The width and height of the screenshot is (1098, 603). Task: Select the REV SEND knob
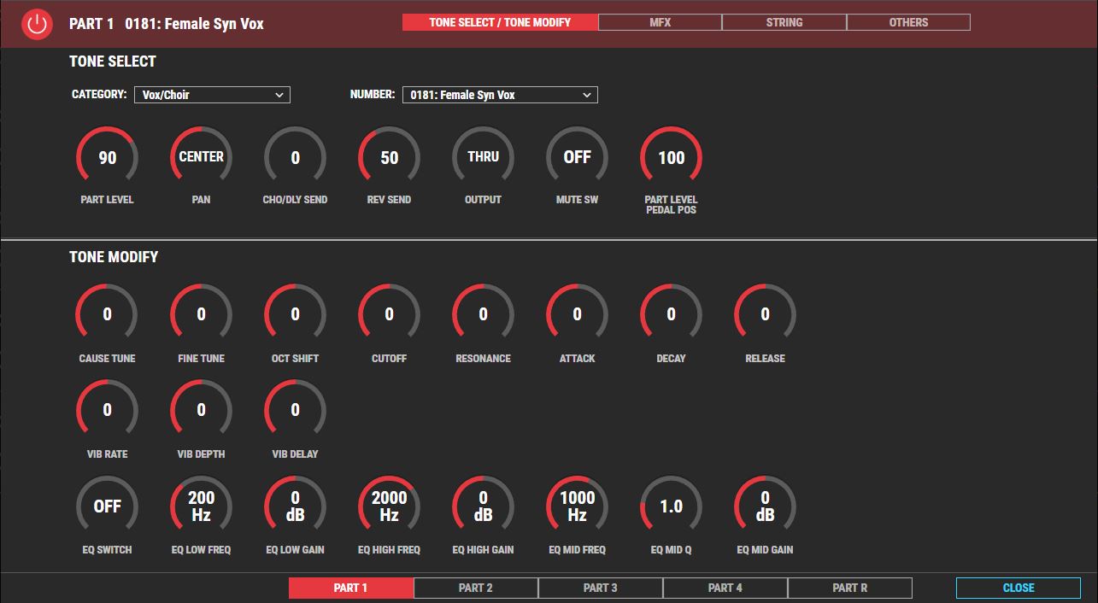pyautogui.click(x=388, y=157)
